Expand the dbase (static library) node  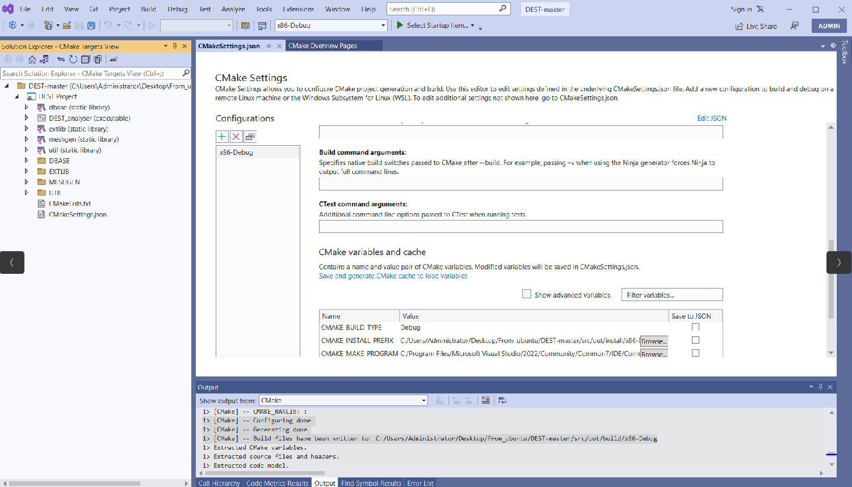pos(26,107)
